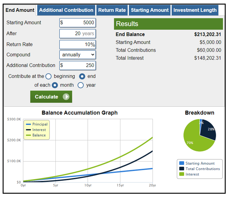Switch to the Return Rate tab

pos(112,10)
